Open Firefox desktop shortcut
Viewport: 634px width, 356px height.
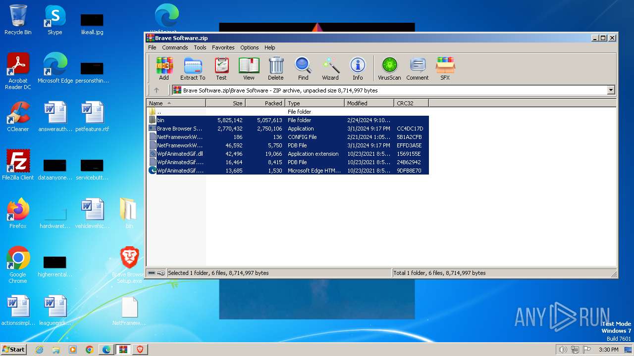[18, 214]
